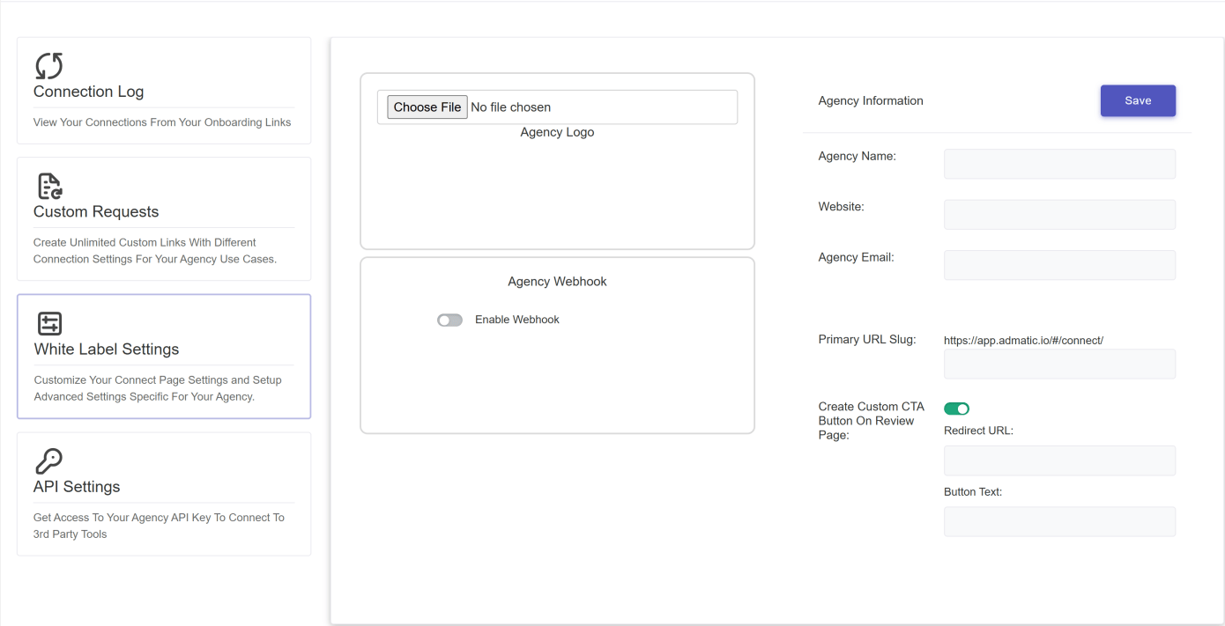The height and width of the screenshot is (626, 1225).
Task: Open the Custom Requests section title
Action: click(96, 211)
